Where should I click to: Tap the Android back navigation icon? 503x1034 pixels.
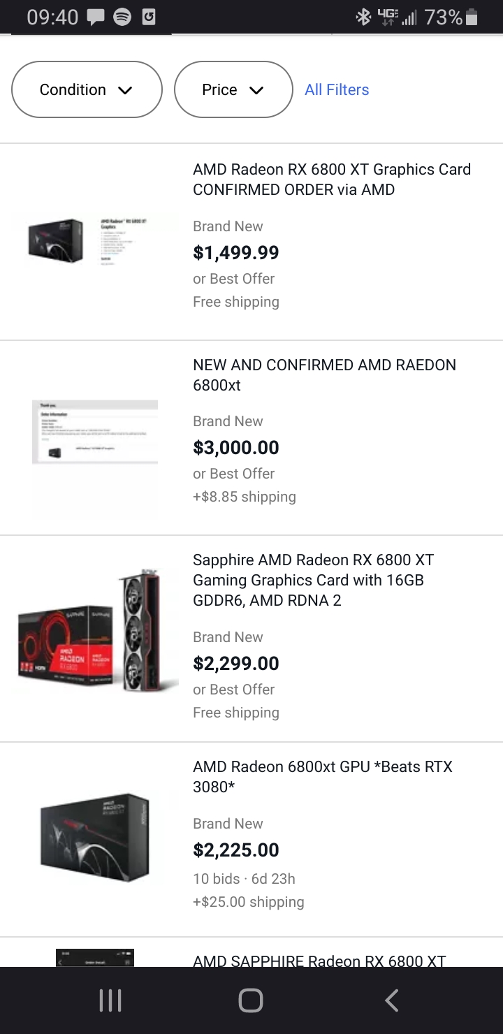coord(392,1000)
